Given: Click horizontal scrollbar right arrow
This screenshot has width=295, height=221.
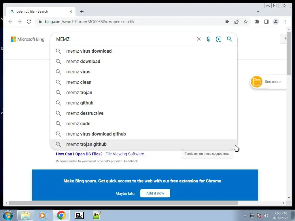Looking at the screenshot, I should point(284,203).
